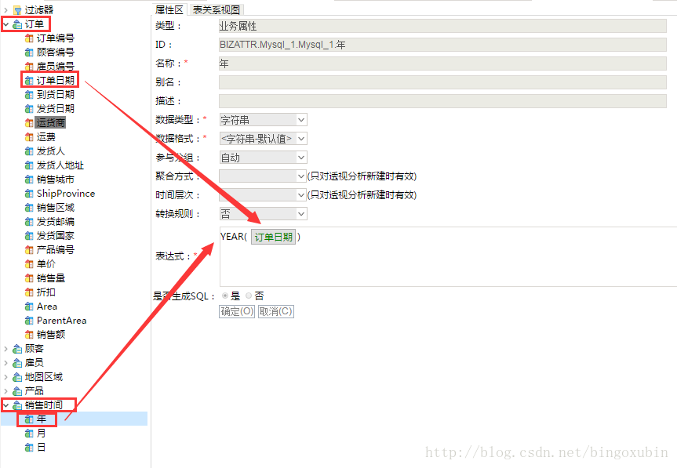This screenshot has height=468, width=677.
Task: Collapse the 订单 tree node
Action: click(5, 24)
